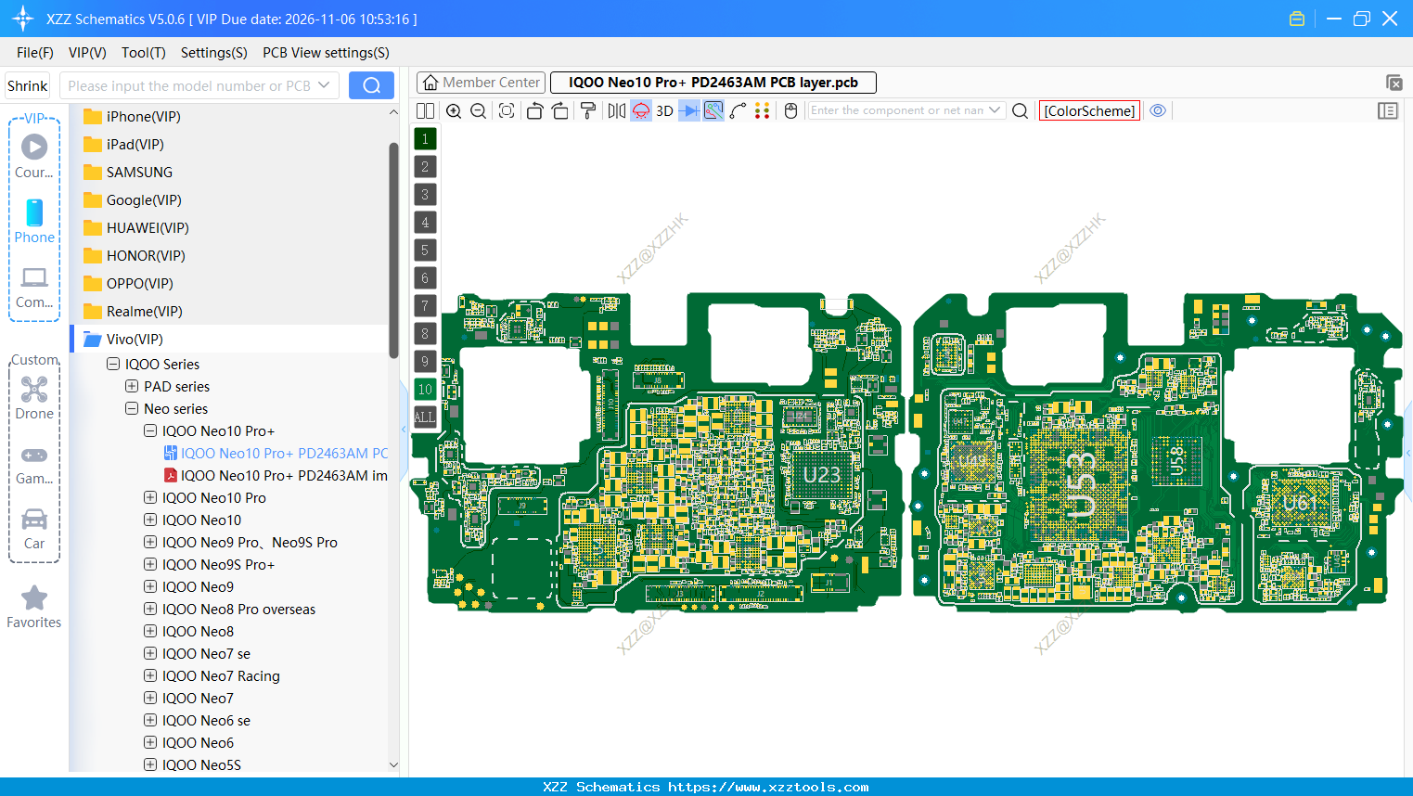Expand the IQOO Neo9 tree node
The height and width of the screenshot is (796, 1413).
(149, 586)
